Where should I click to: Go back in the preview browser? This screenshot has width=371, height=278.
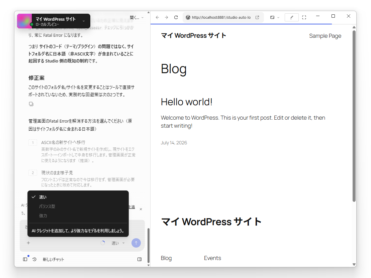[x=157, y=17]
